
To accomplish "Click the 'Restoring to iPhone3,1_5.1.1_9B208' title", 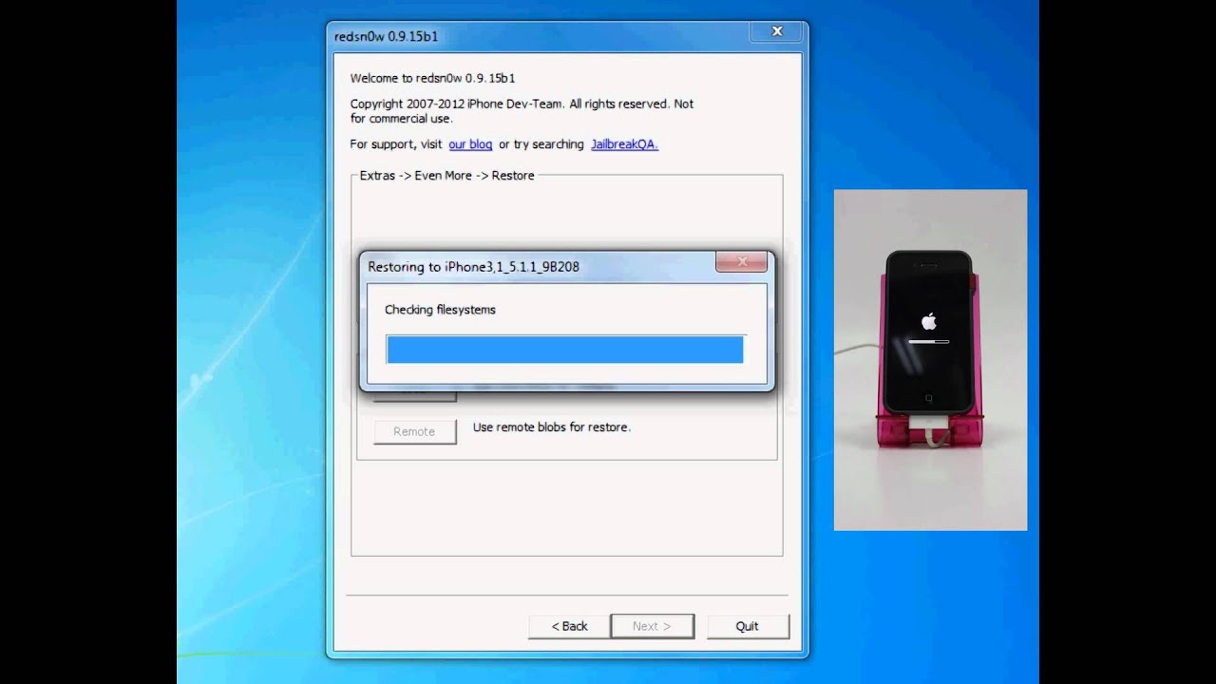I will [x=473, y=267].
